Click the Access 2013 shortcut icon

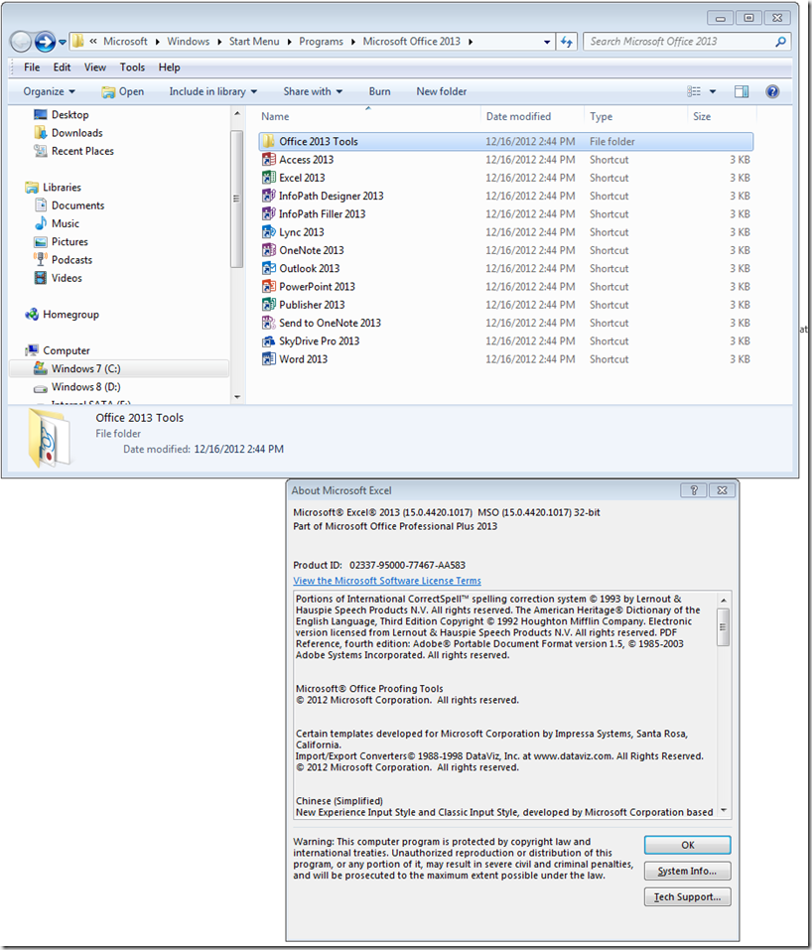click(268, 160)
